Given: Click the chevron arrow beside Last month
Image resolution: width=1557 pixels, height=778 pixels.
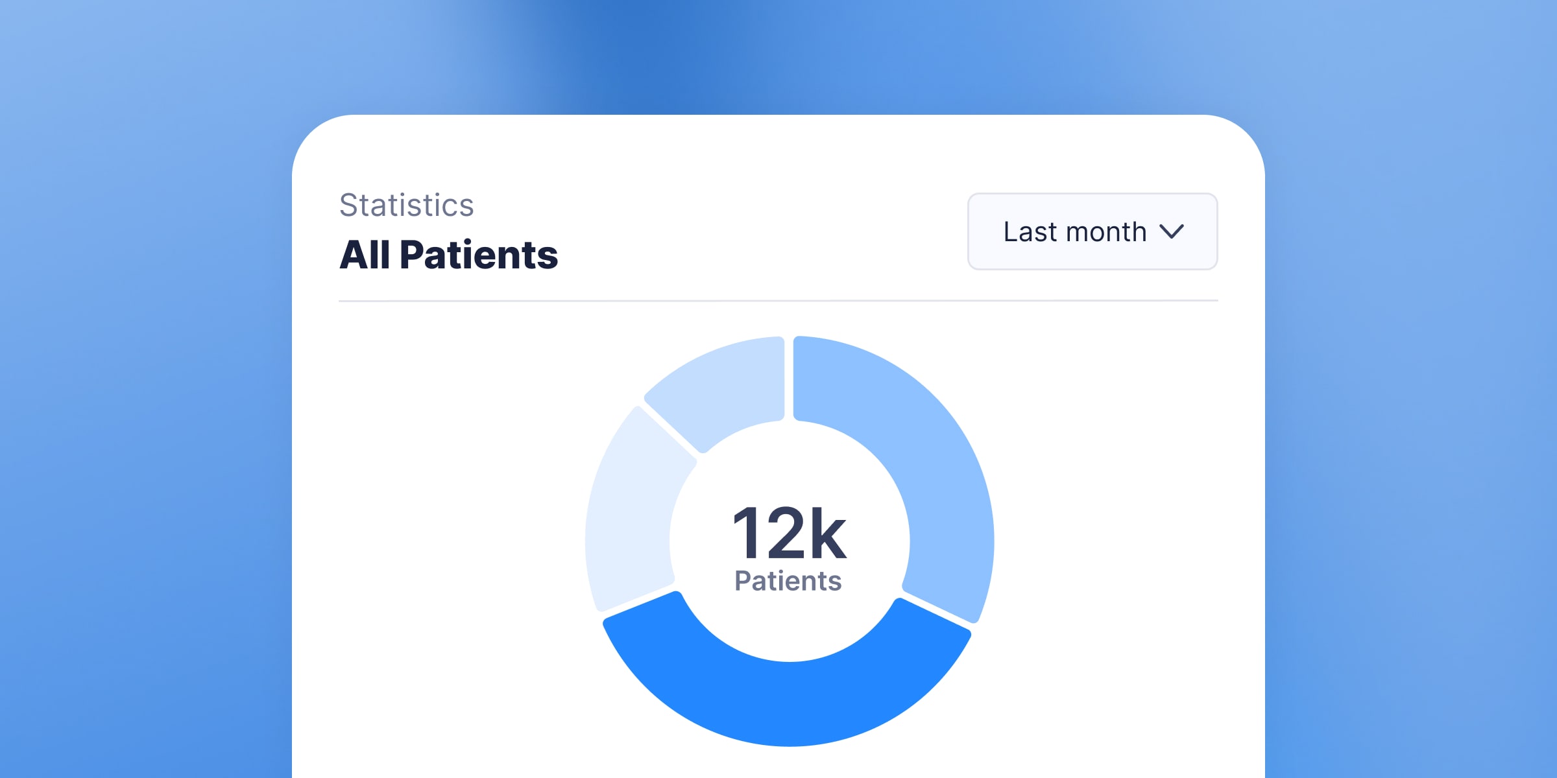Looking at the screenshot, I should pos(1172,231).
